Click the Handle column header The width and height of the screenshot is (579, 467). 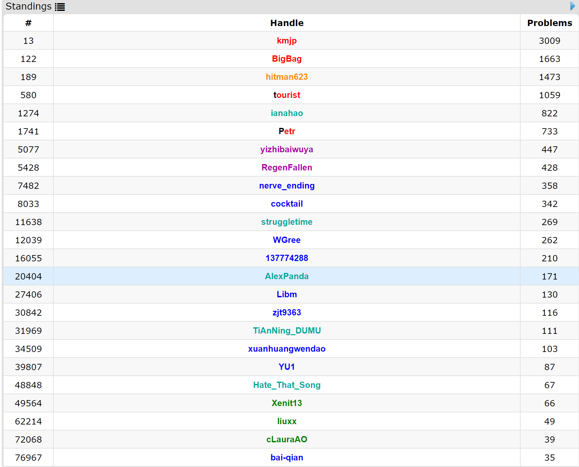pyautogui.click(x=287, y=23)
